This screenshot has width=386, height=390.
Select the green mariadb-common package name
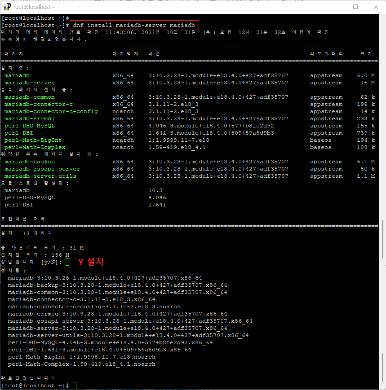click(29, 97)
